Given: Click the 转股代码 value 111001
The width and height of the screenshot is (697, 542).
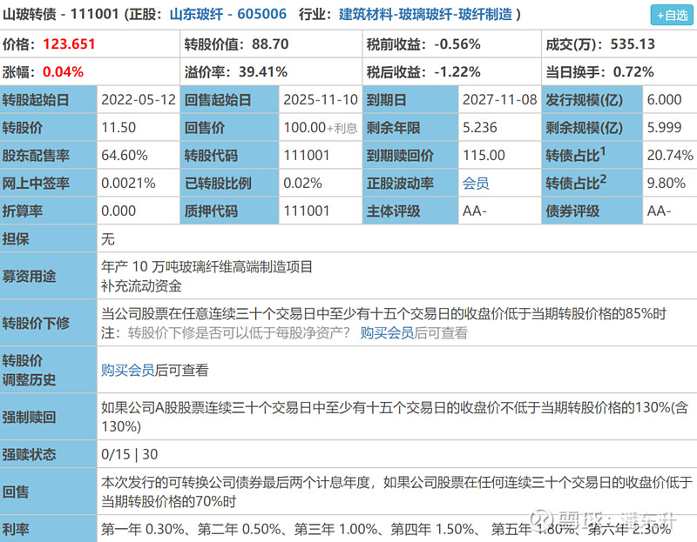Looking at the screenshot, I should (307, 156).
